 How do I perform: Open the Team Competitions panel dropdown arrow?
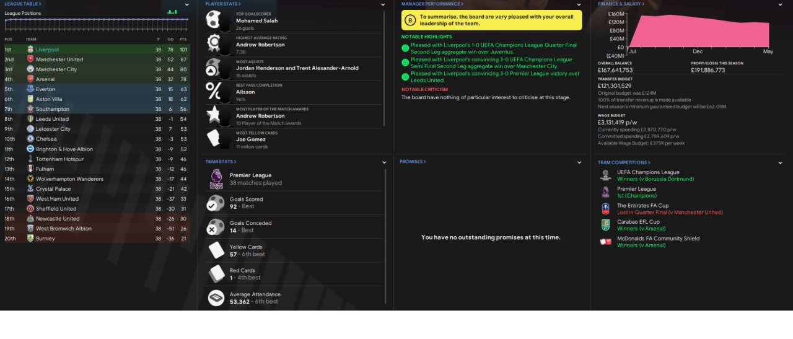coord(780,162)
